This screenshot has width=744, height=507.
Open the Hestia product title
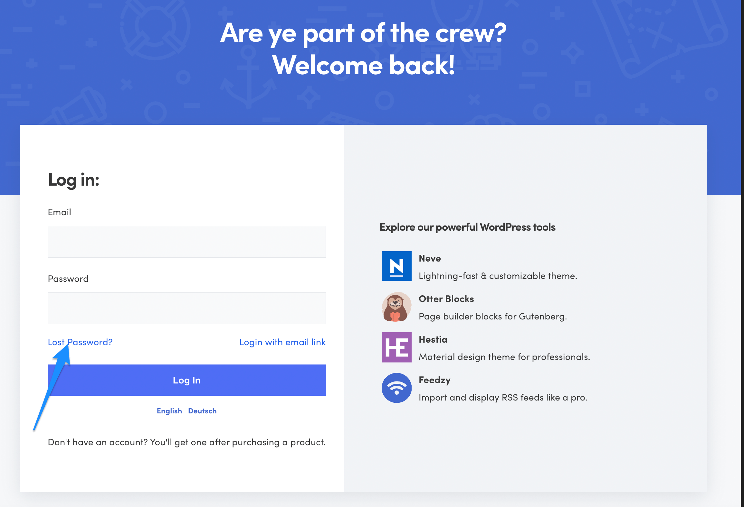coord(433,339)
